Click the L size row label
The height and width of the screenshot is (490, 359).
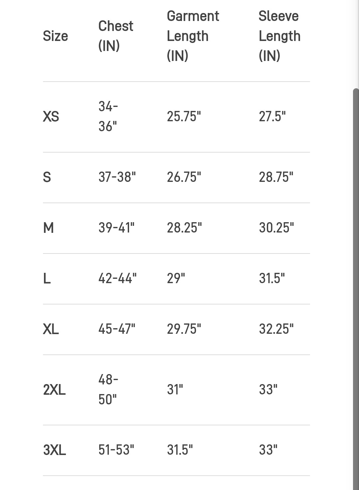pyautogui.click(x=47, y=278)
